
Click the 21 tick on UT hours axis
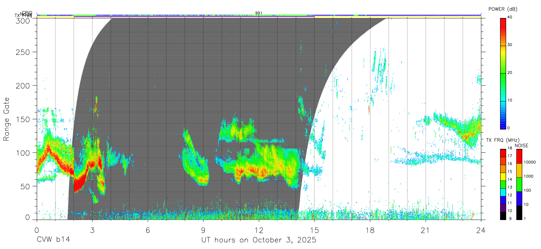click(x=426, y=230)
